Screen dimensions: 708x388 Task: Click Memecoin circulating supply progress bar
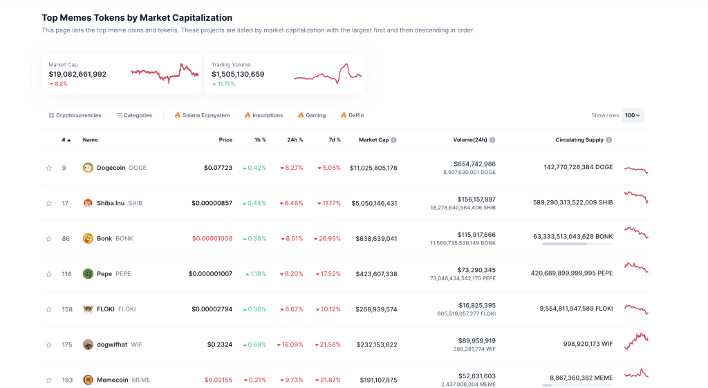click(577, 385)
